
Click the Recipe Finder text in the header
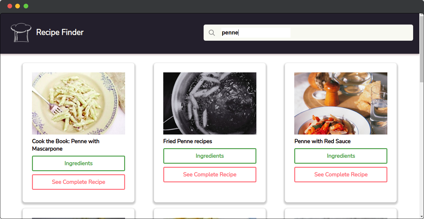click(60, 32)
